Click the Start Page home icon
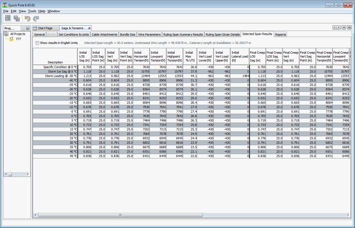355x228 pixels. [x=35, y=28]
